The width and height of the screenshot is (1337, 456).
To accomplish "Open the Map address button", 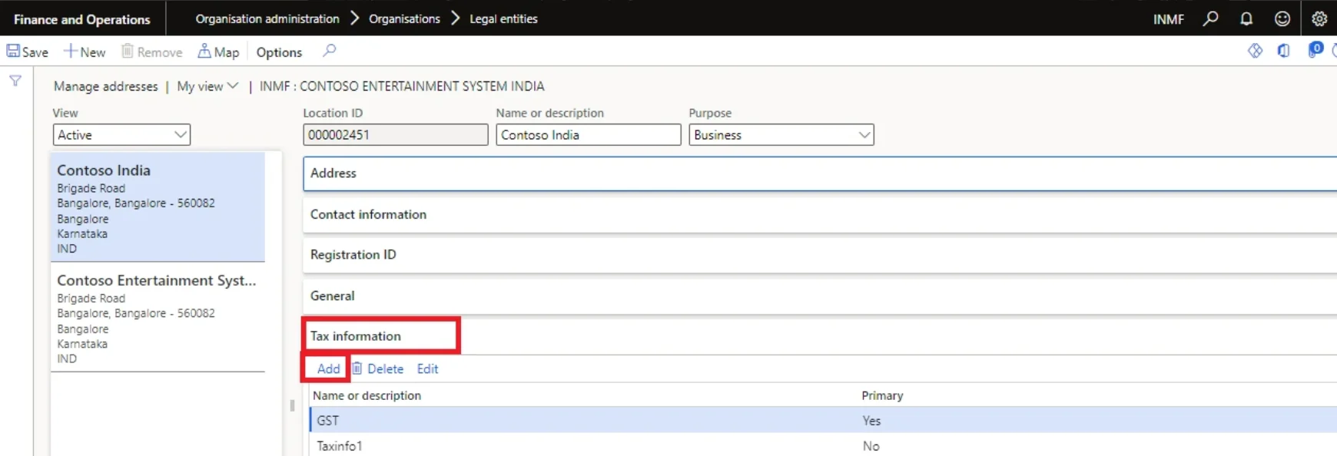I will [218, 51].
